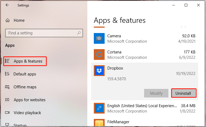Click the Apps section label in sidebar

click(x=10, y=45)
